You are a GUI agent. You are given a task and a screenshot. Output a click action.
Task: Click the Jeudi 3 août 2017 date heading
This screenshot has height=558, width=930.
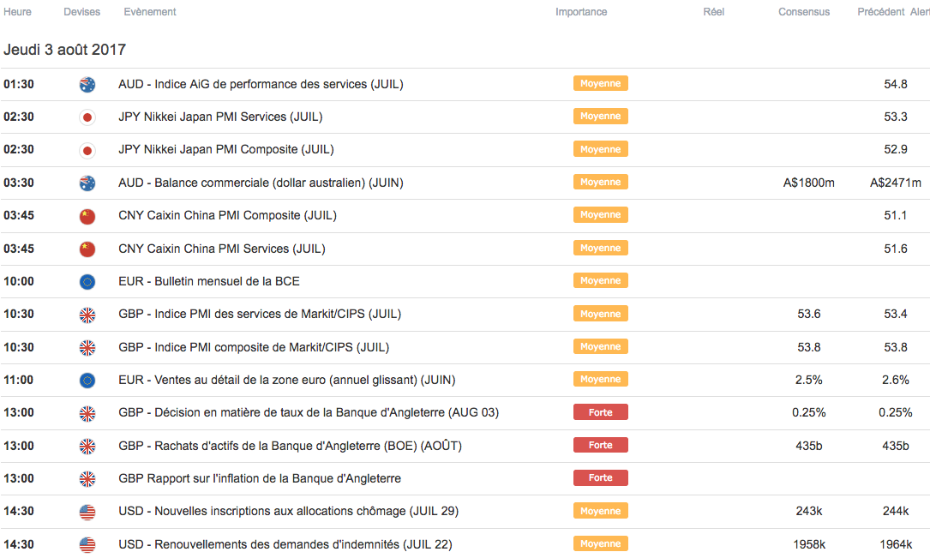coord(64,50)
